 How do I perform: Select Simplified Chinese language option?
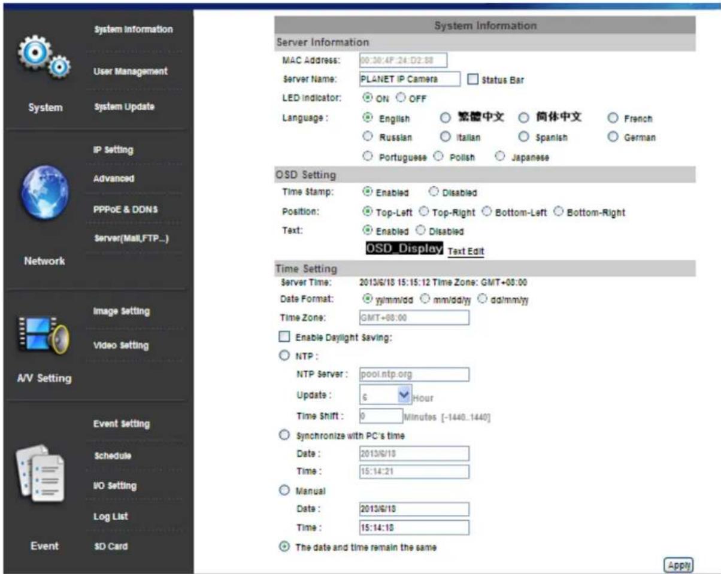[x=523, y=118]
